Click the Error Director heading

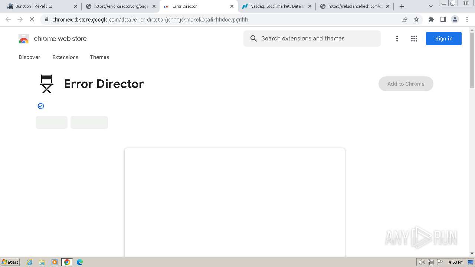[104, 84]
